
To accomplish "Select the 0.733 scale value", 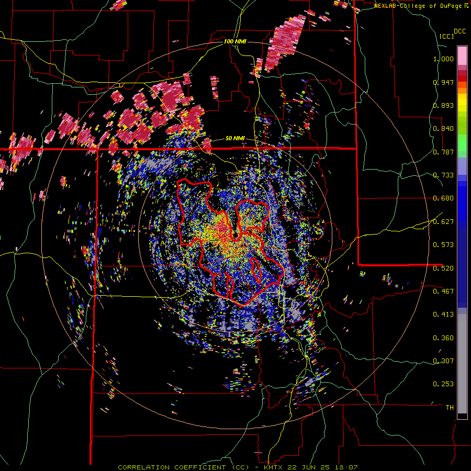I will [x=443, y=175].
